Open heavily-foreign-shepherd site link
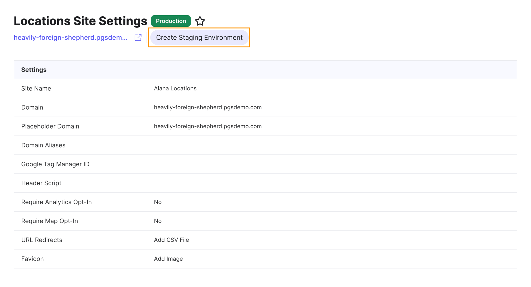The image size is (531, 287). click(71, 38)
